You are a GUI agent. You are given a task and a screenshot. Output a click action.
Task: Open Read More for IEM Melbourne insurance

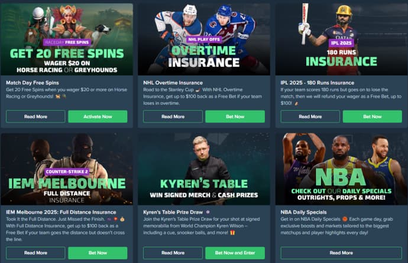tap(35, 253)
